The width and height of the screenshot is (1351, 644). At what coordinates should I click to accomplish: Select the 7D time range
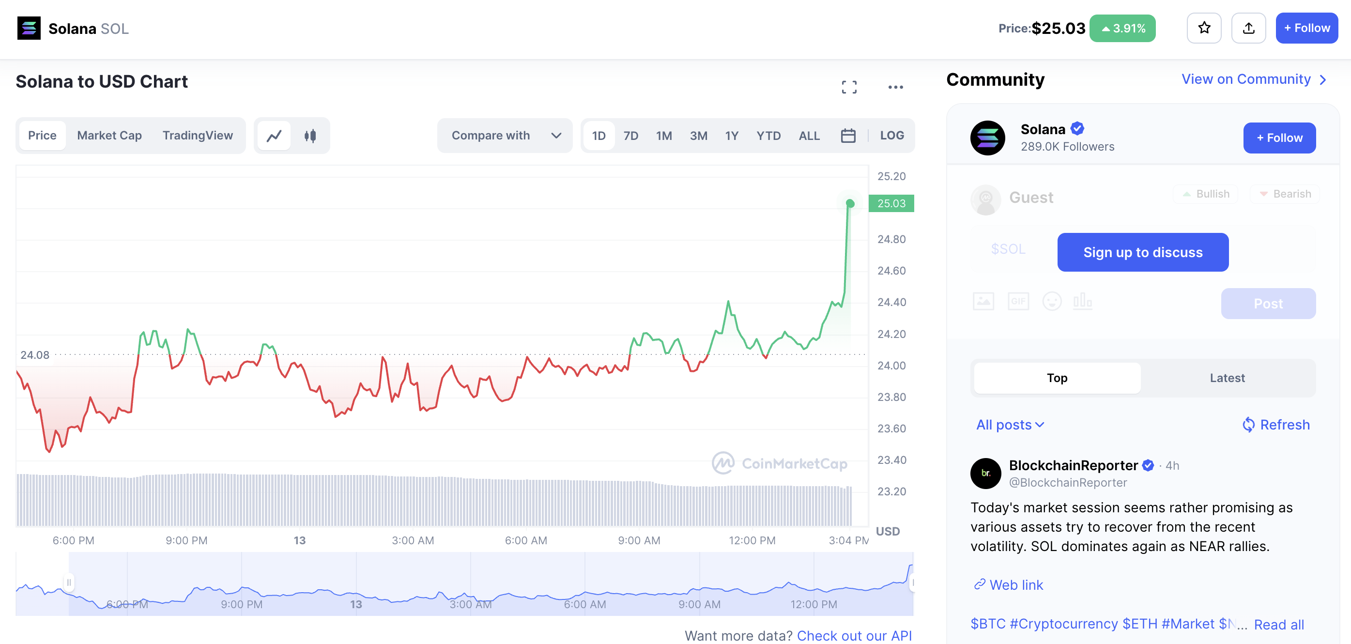click(x=630, y=136)
